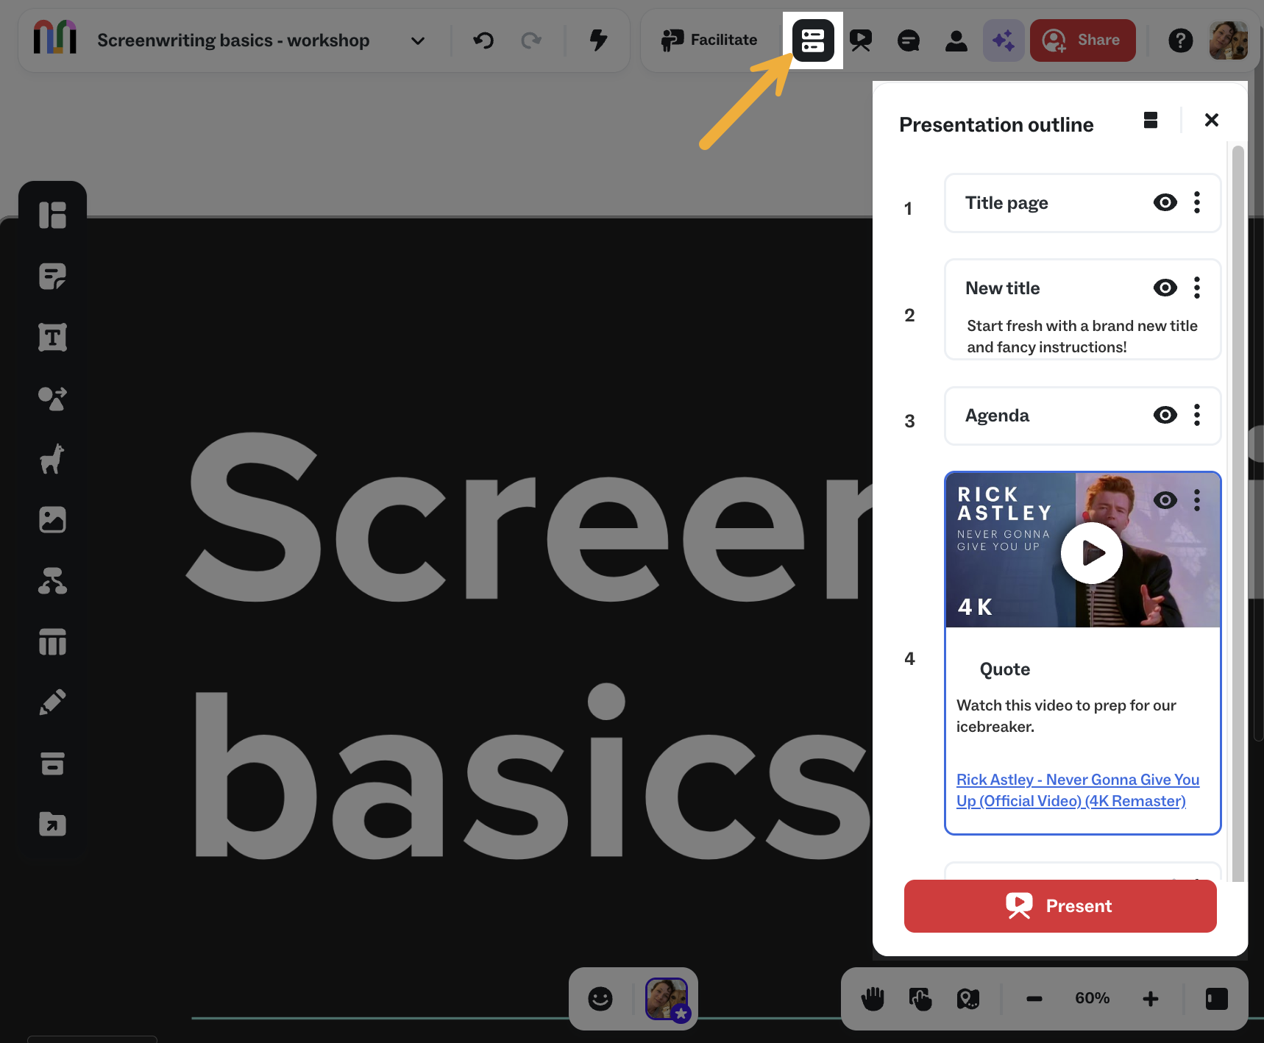Select the drawing pencil tool

click(52, 702)
